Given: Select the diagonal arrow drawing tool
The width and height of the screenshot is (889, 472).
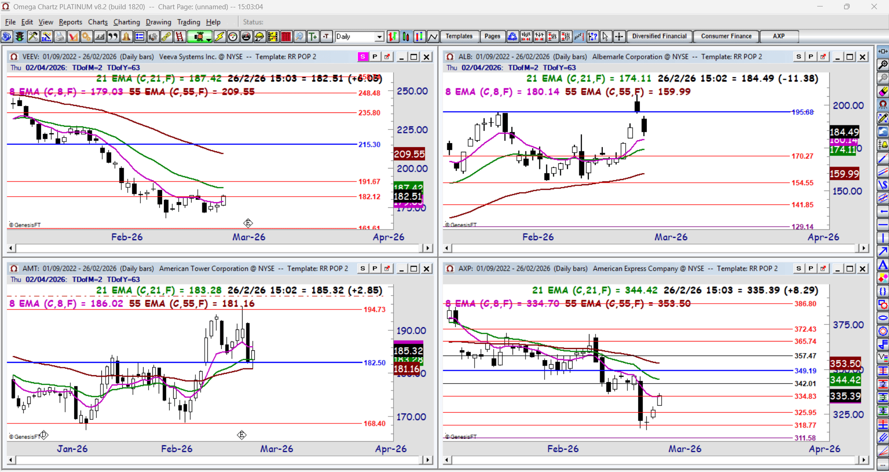Looking at the screenshot, I should pyautogui.click(x=883, y=252).
